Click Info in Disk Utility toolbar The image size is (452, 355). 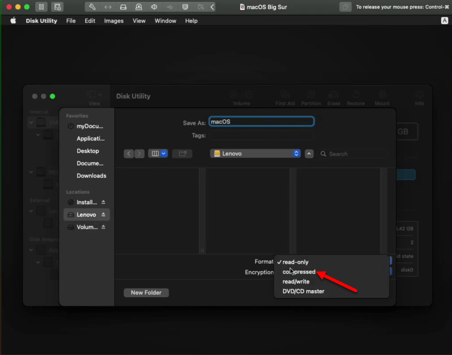coord(419,98)
